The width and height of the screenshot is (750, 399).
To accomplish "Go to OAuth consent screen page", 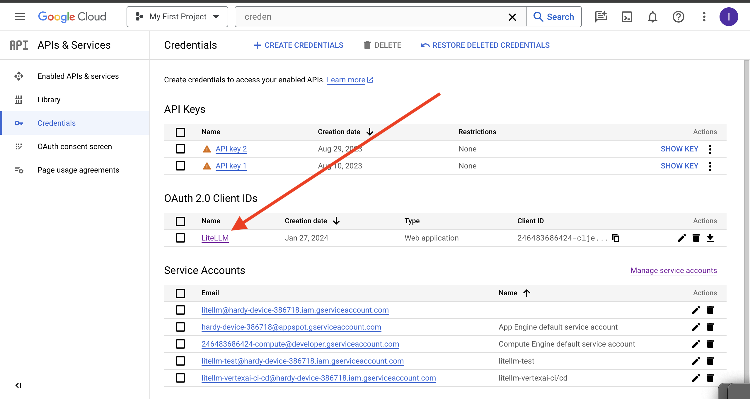I will pyautogui.click(x=74, y=146).
